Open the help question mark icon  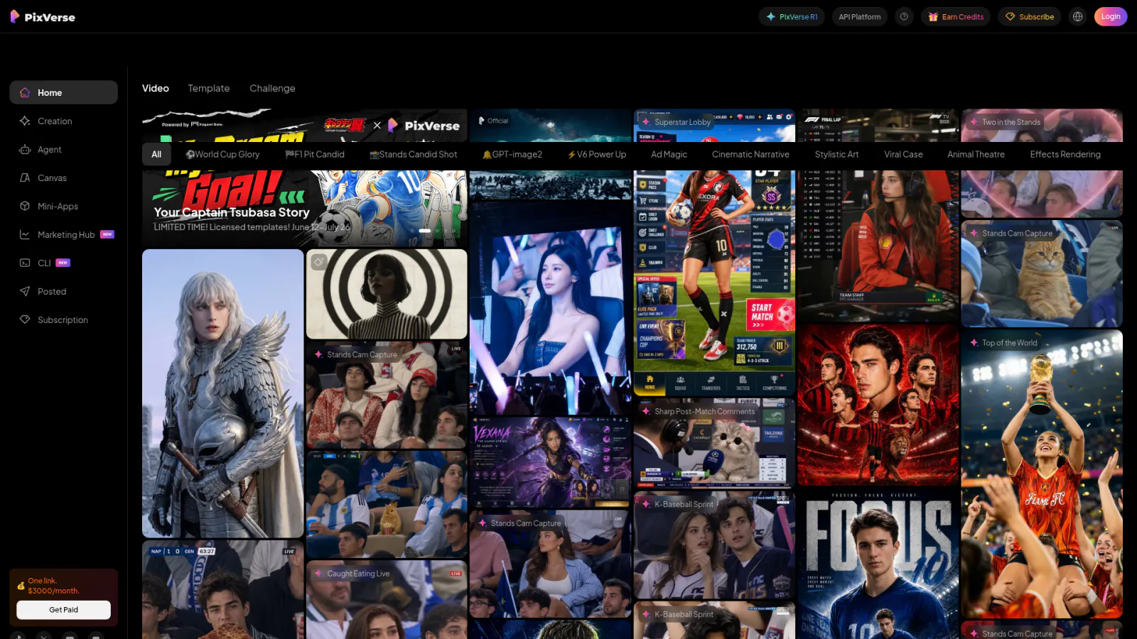[x=904, y=16]
